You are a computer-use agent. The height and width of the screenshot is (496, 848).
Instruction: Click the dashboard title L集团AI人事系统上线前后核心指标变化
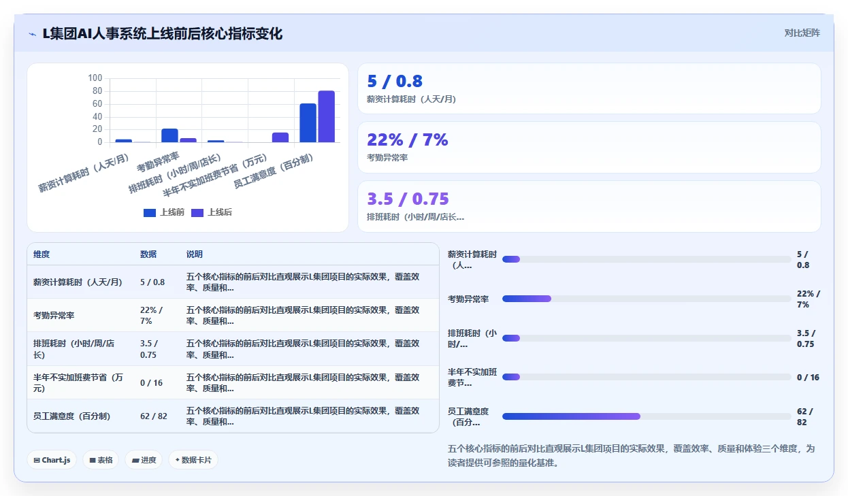point(162,33)
